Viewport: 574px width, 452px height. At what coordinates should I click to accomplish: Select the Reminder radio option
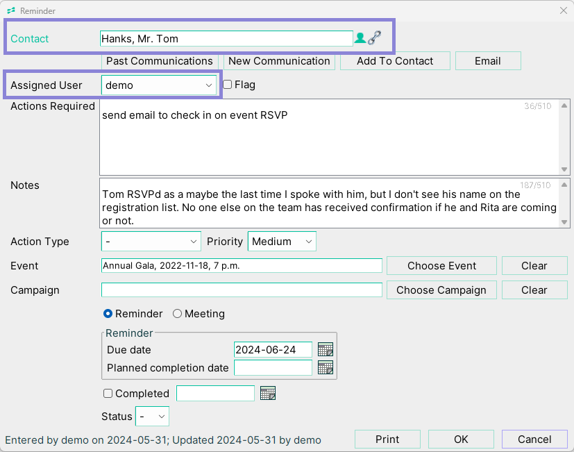click(x=108, y=314)
